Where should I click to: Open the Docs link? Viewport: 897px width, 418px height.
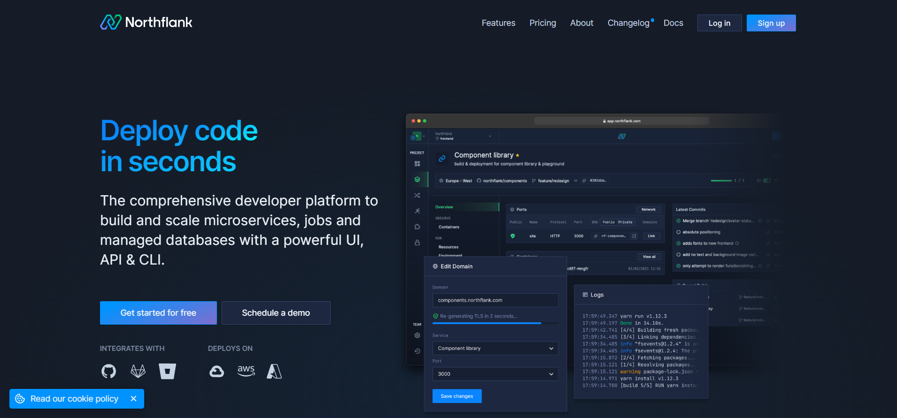click(673, 23)
